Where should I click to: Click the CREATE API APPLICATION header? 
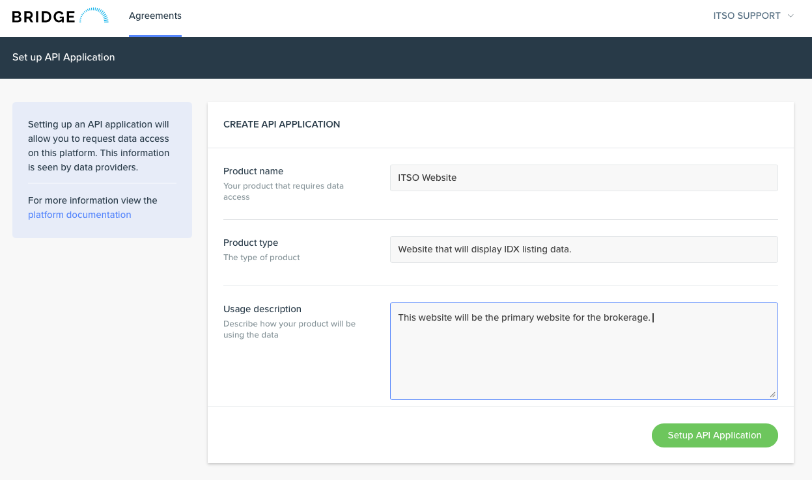point(281,124)
